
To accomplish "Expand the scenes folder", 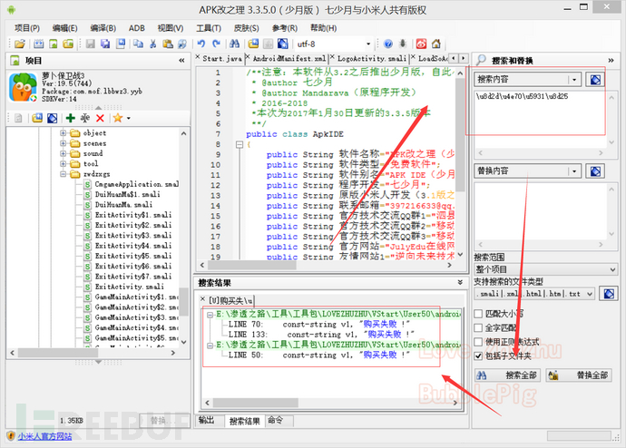I will coord(64,142).
